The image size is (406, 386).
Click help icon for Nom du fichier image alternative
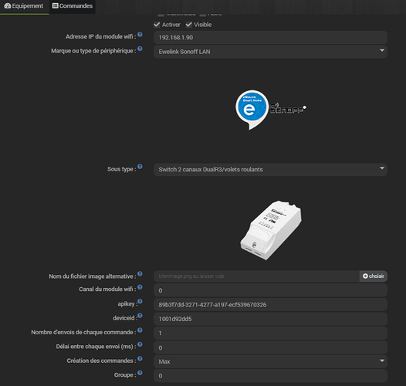click(140, 274)
